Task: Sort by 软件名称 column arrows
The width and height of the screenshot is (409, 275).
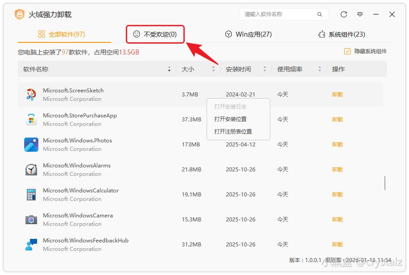Action: 169,69
